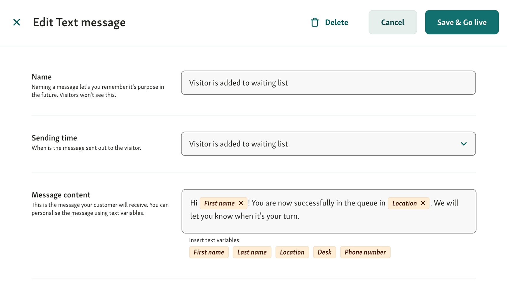This screenshot has height=292, width=507.
Task: Remove the First name variable from the message
Action: click(241, 203)
